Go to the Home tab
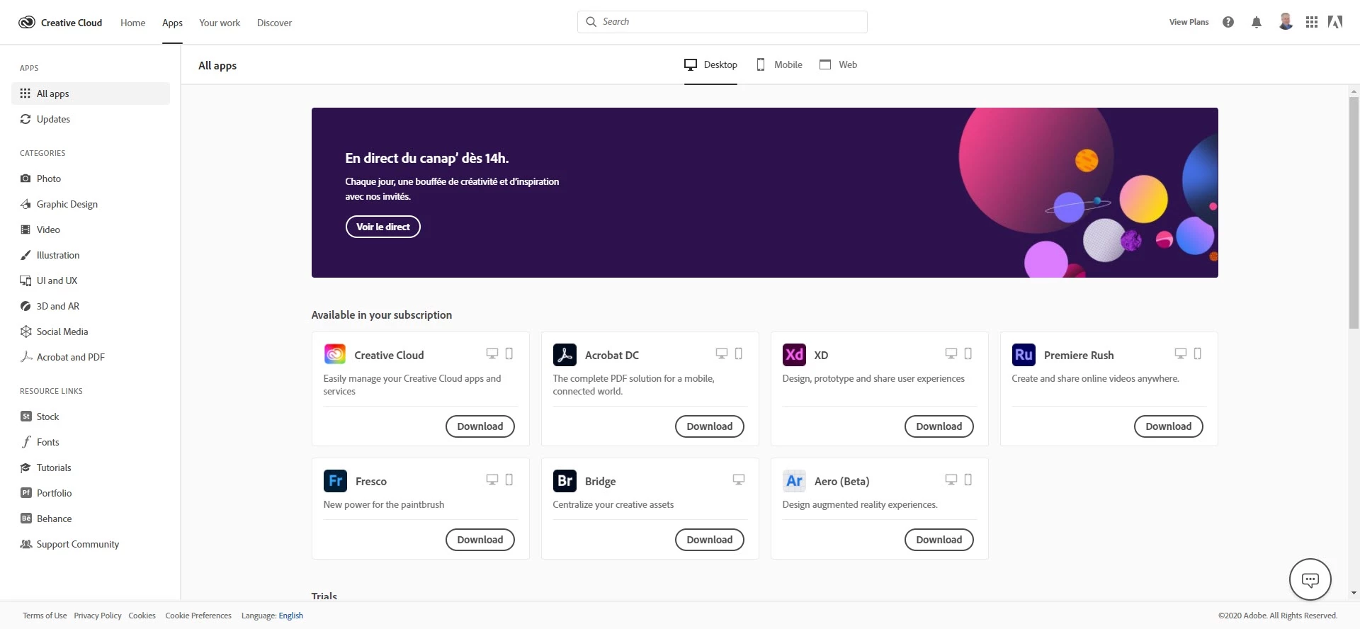 132,23
